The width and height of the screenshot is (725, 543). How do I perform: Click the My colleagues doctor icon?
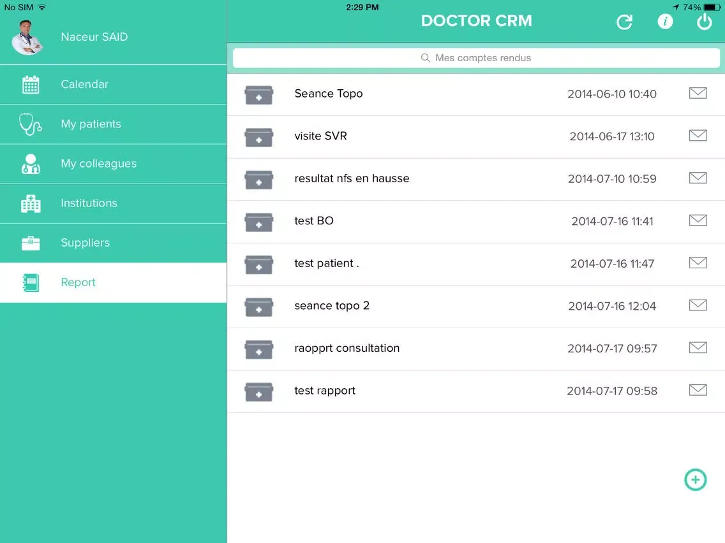(31, 164)
